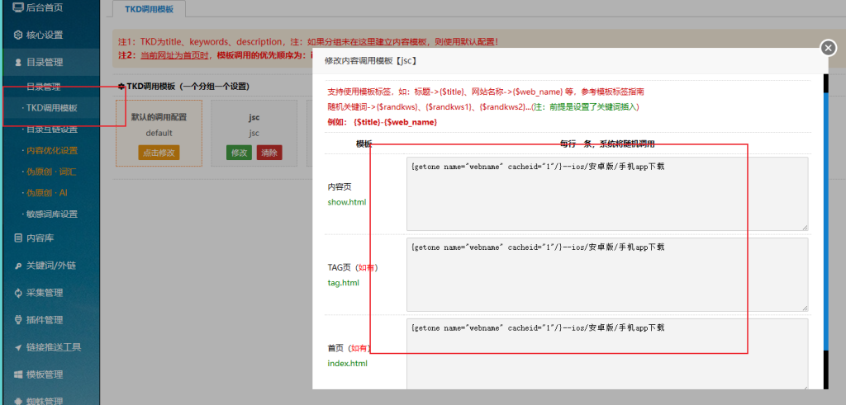846x405 pixels.
Task: Switch to the TKD调用模板 tab at top
Action: [x=149, y=9]
